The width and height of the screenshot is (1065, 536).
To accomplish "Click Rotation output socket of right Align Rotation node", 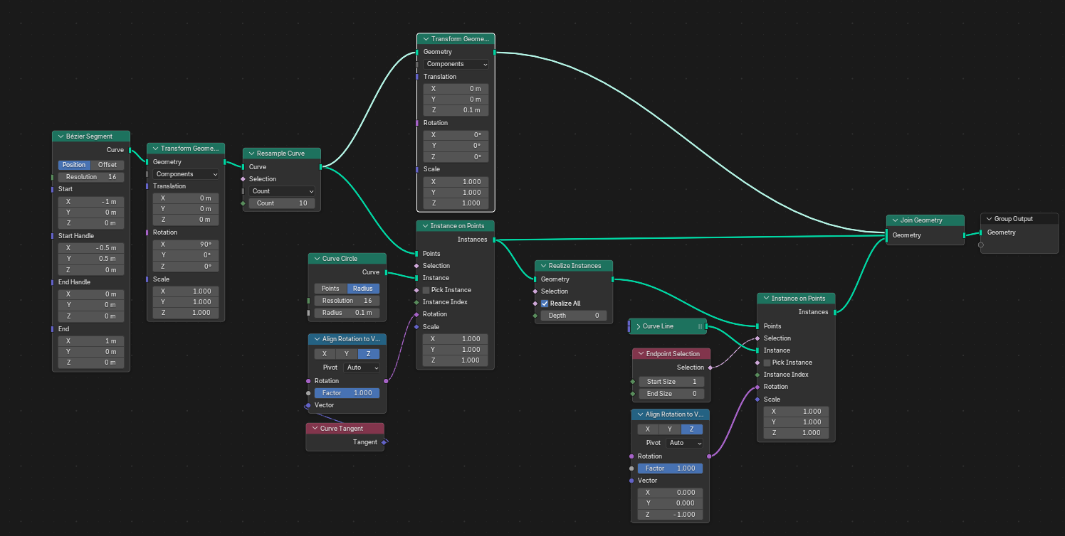I will point(709,456).
